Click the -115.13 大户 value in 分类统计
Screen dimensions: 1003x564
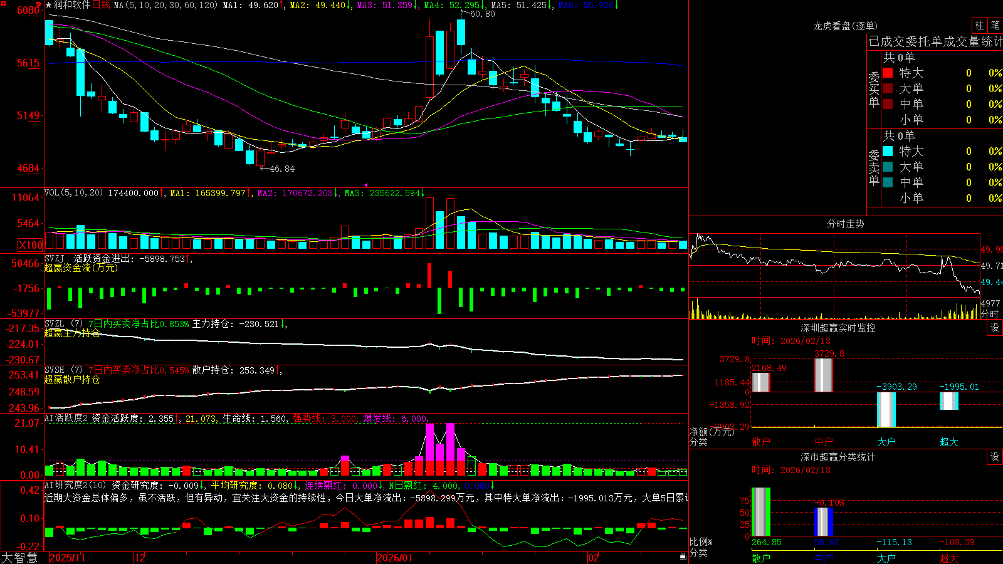pos(894,542)
